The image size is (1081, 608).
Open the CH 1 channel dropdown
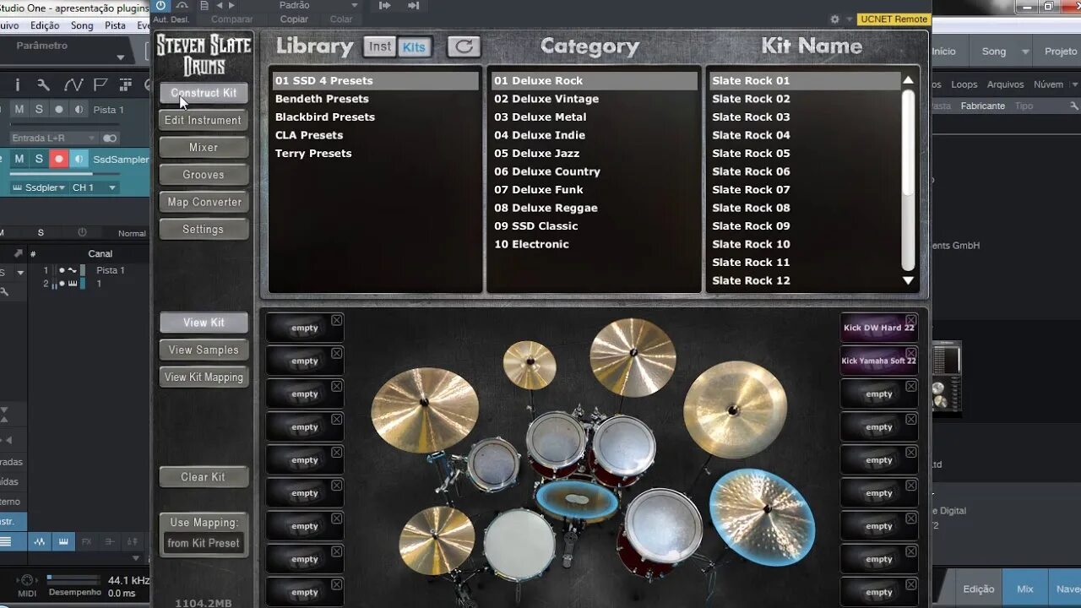coord(94,187)
